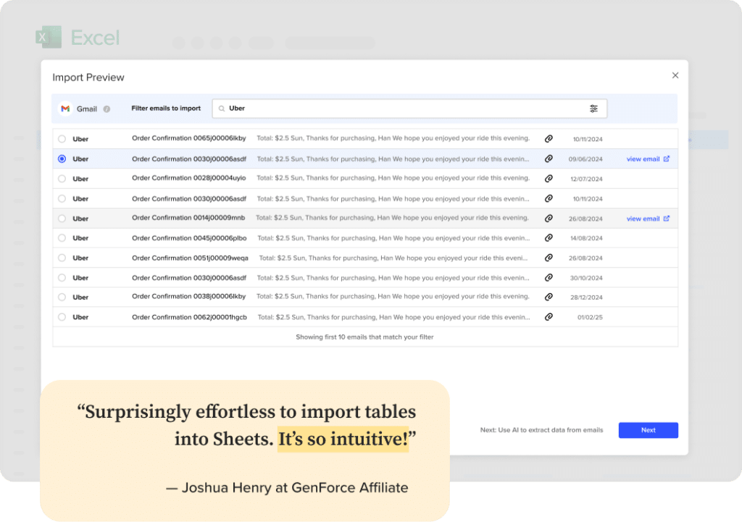Click the blue Next button
Screen dimensions: 742x522
pyautogui.click(x=648, y=430)
